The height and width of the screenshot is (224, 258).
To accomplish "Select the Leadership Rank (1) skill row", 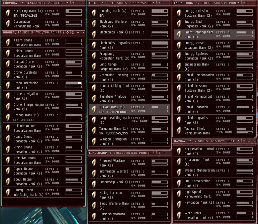I will click(x=130, y=184).
